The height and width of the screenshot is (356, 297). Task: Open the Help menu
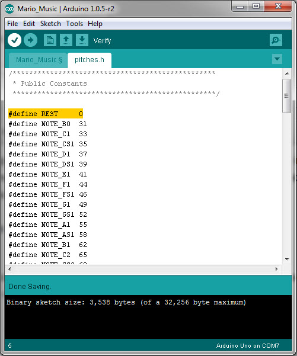coord(95,24)
